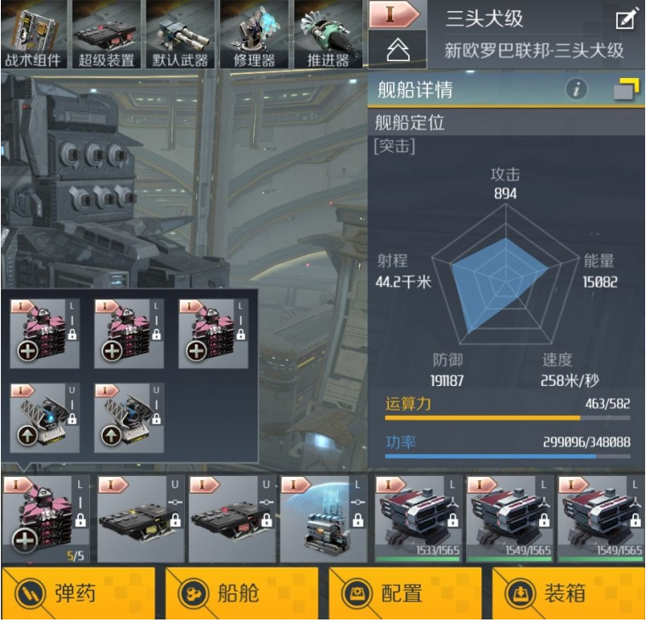
Task: Toggle lock on the third pink module
Action: tap(240, 334)
